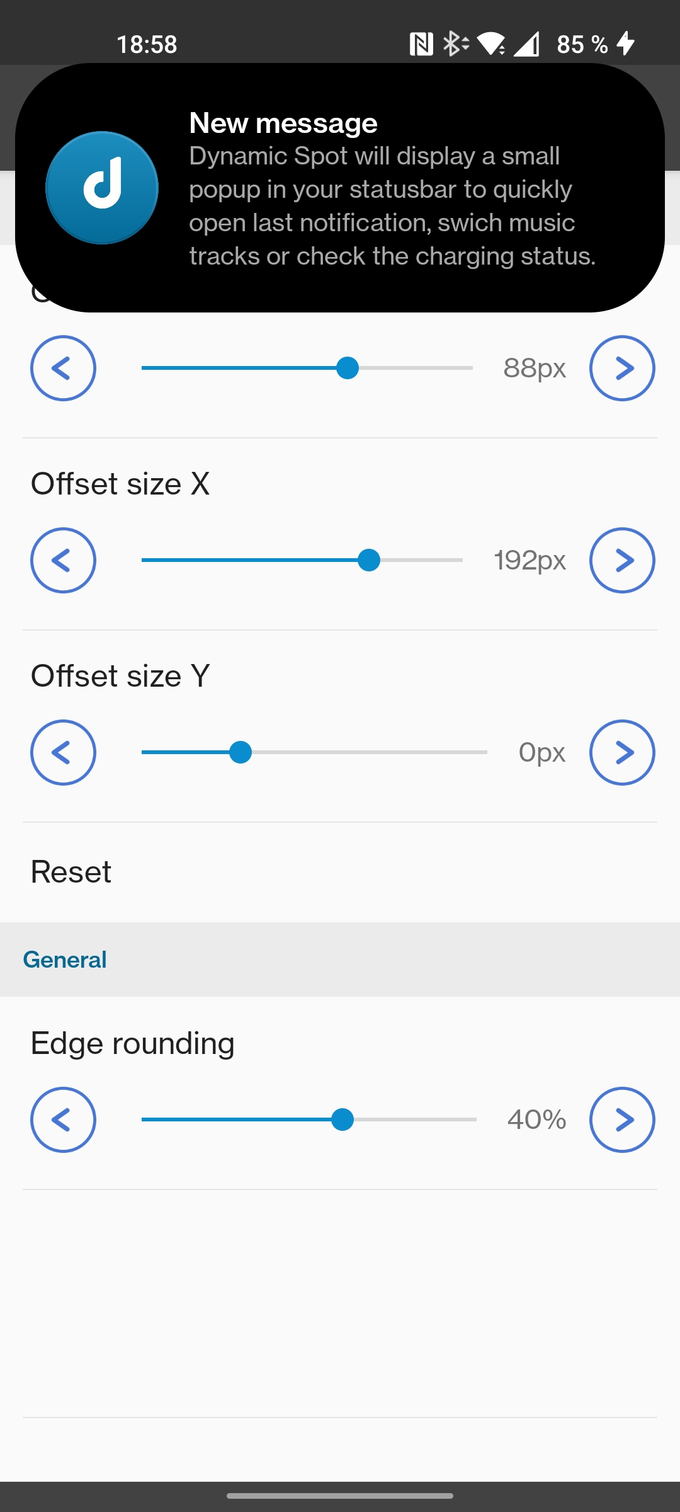
Task: Open the New message notification popup
Action: coord(390,189)
